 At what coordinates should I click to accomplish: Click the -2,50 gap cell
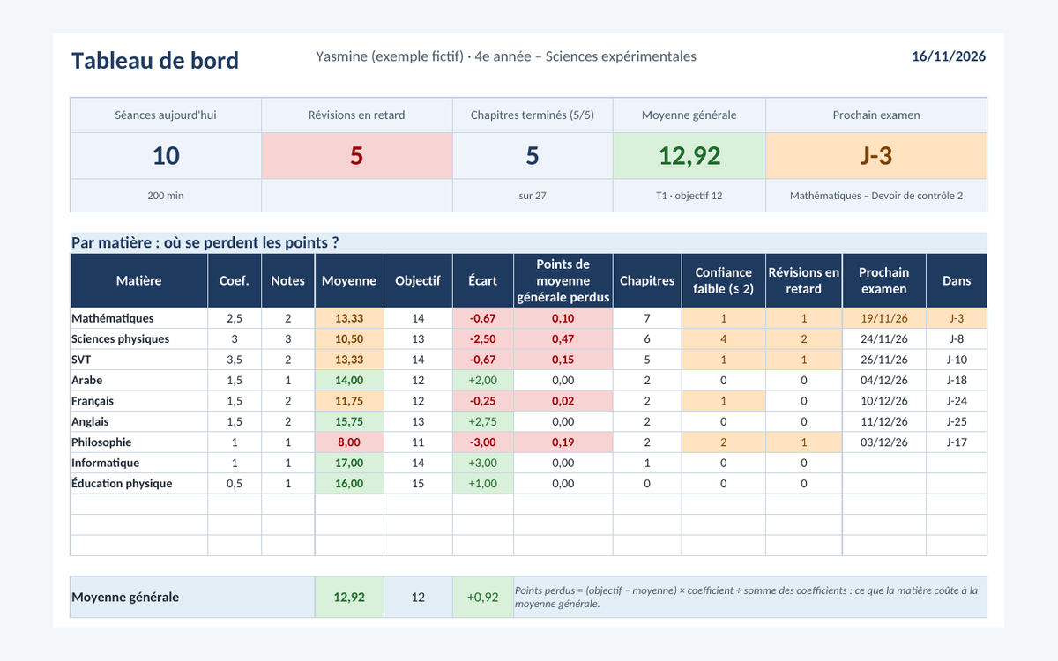point(483,339)
